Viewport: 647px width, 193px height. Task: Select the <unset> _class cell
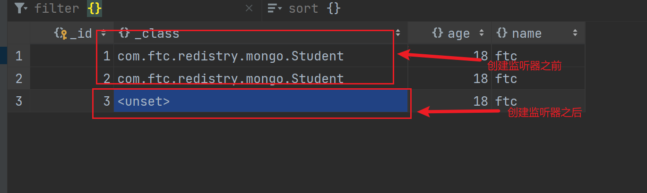pyautogui.click(x=260, y=101)
